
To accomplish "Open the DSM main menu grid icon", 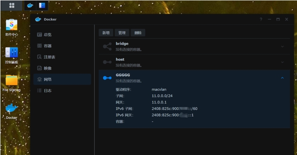I will [12, 5].
